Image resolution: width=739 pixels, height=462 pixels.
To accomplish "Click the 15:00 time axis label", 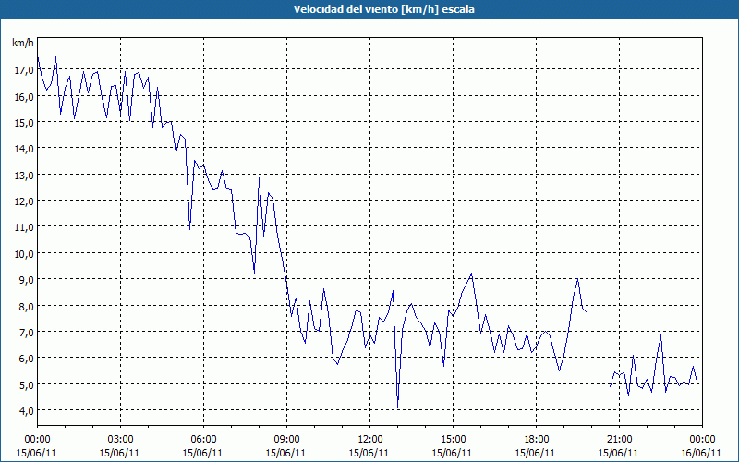I will click(453, 440).
